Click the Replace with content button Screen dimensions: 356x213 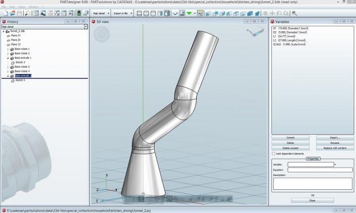point(335,148)
